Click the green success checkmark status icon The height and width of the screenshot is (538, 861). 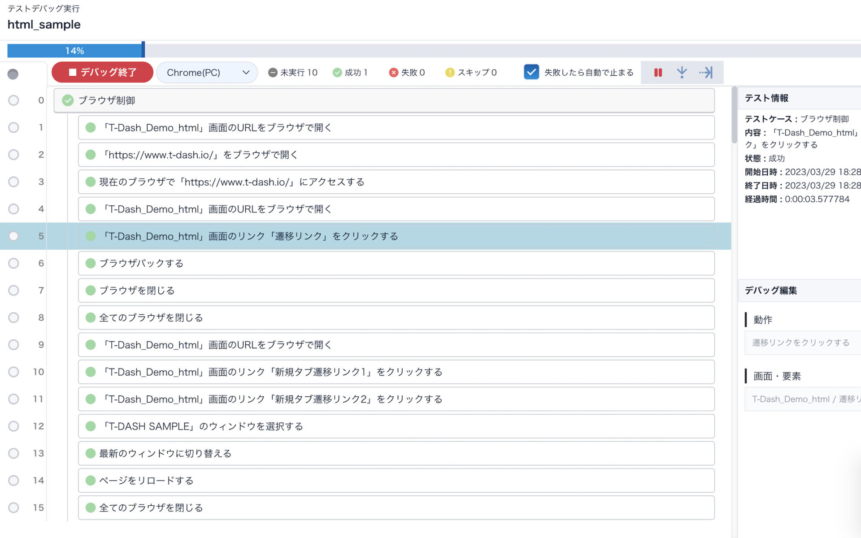click(337, 73)
